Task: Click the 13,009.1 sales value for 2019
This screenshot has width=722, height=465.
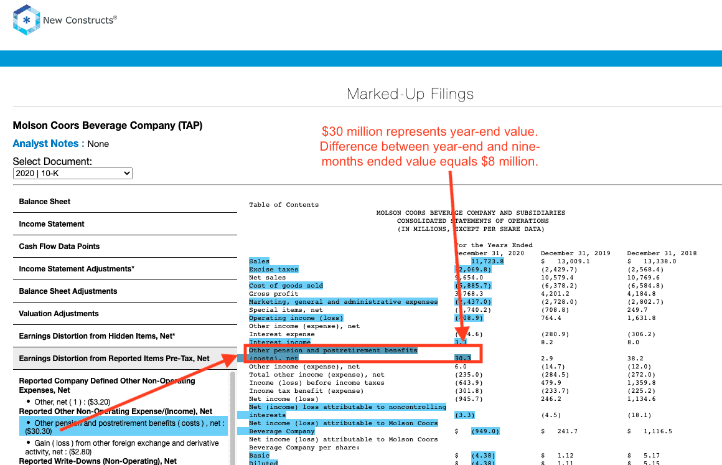Action: (573, 261)
